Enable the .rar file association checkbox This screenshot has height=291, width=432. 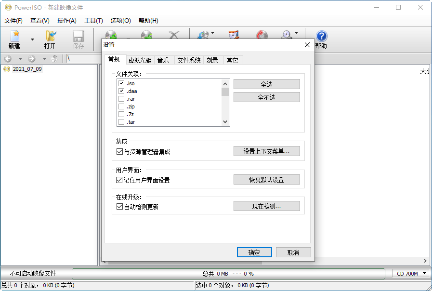click(x=121, y=99)
